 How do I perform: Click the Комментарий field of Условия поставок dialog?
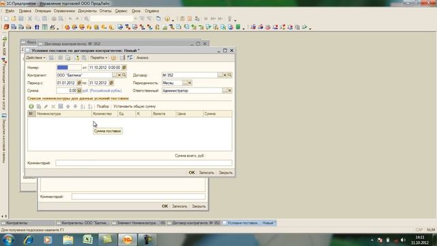click(143, 163)
